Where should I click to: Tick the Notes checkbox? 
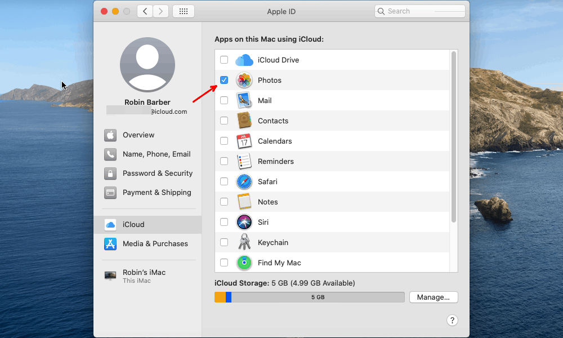pyautogui.click(x=224, y=202)
